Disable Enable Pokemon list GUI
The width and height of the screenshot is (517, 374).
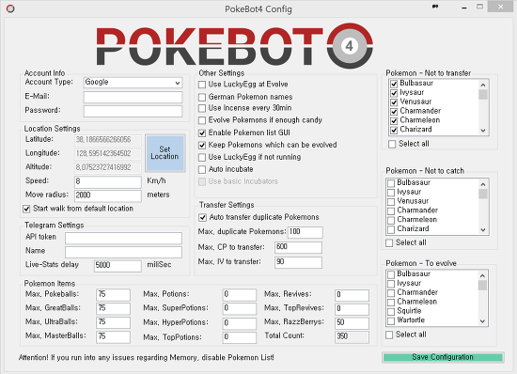(x=202, y=133)
